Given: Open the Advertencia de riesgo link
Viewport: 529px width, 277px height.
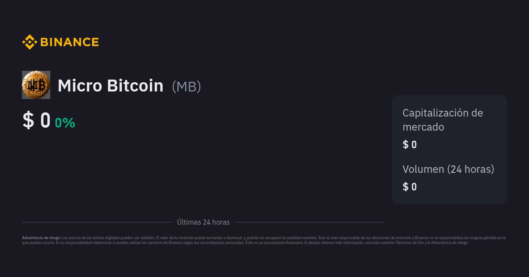Looking at the screenshot, I should pyautogui.click(x=451, y=242).
